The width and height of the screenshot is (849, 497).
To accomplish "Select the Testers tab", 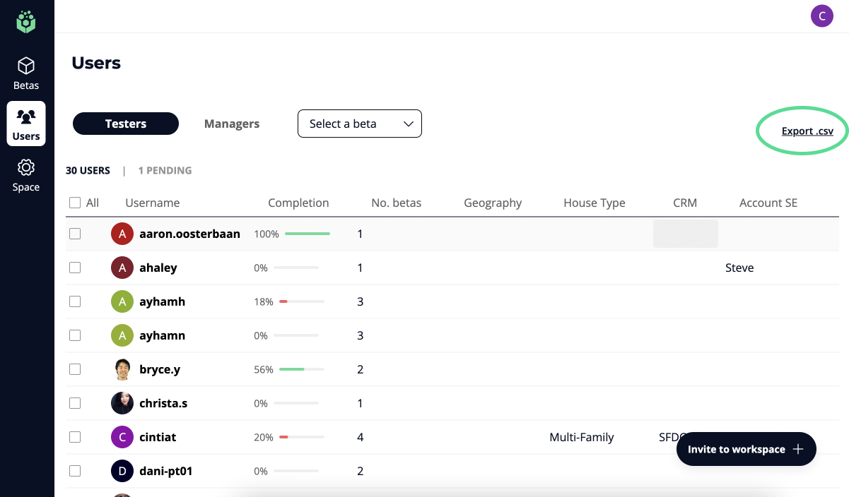I will point(126,124).
